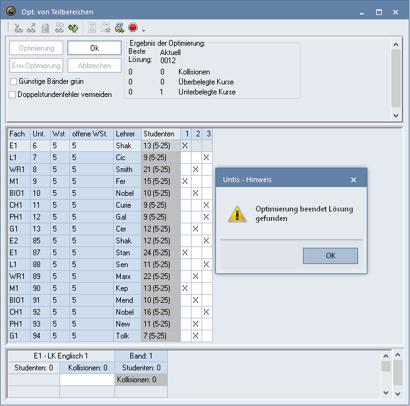
Task: Toggle band 3 X for lesson 7 L1
Action: [207, 158]
